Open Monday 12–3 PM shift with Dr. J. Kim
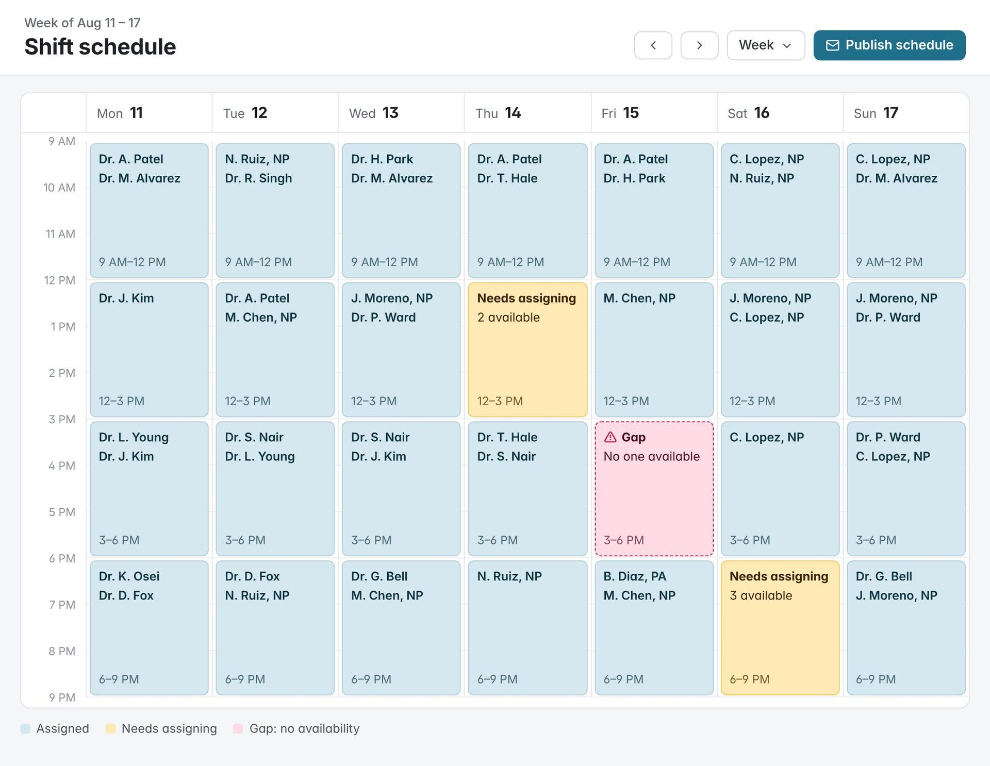This screenshot has width=990, height=766. coord(149,349)
